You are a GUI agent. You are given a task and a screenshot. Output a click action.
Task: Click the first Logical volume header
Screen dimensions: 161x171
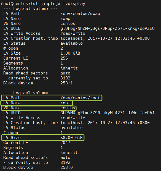point(31,9)
